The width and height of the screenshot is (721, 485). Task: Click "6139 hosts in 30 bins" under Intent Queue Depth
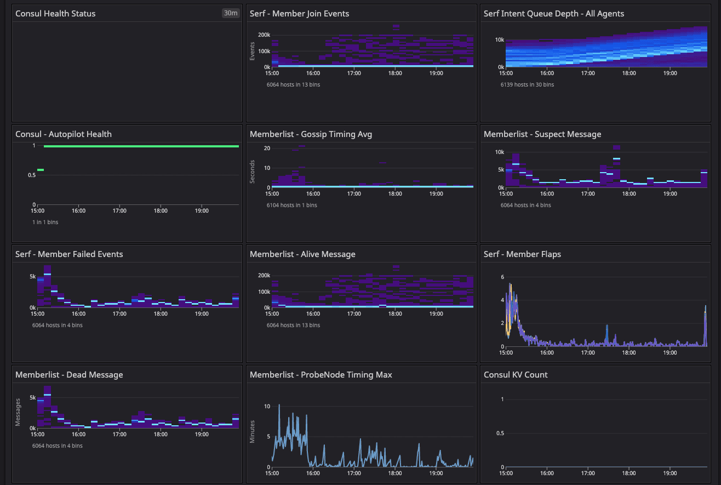[x=527, y=85]
